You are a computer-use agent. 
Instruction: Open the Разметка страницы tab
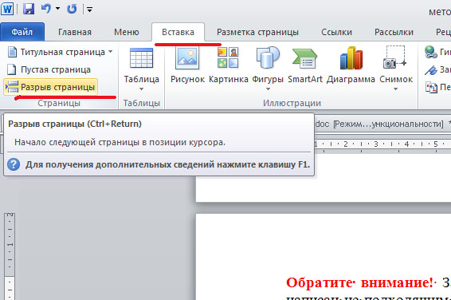click(257, 32)
